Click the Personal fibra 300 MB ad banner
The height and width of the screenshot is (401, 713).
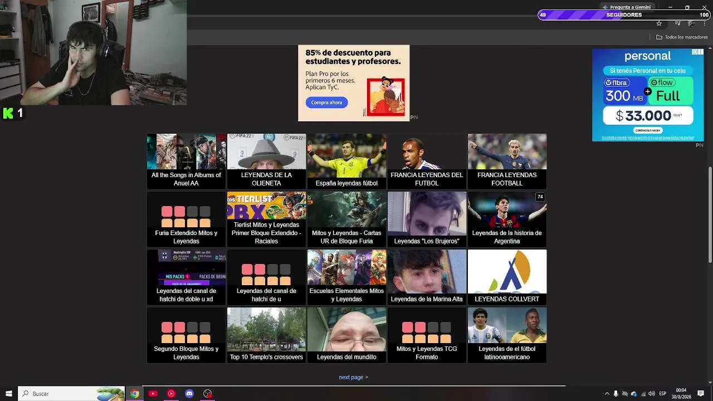click(x=648, y=95)
